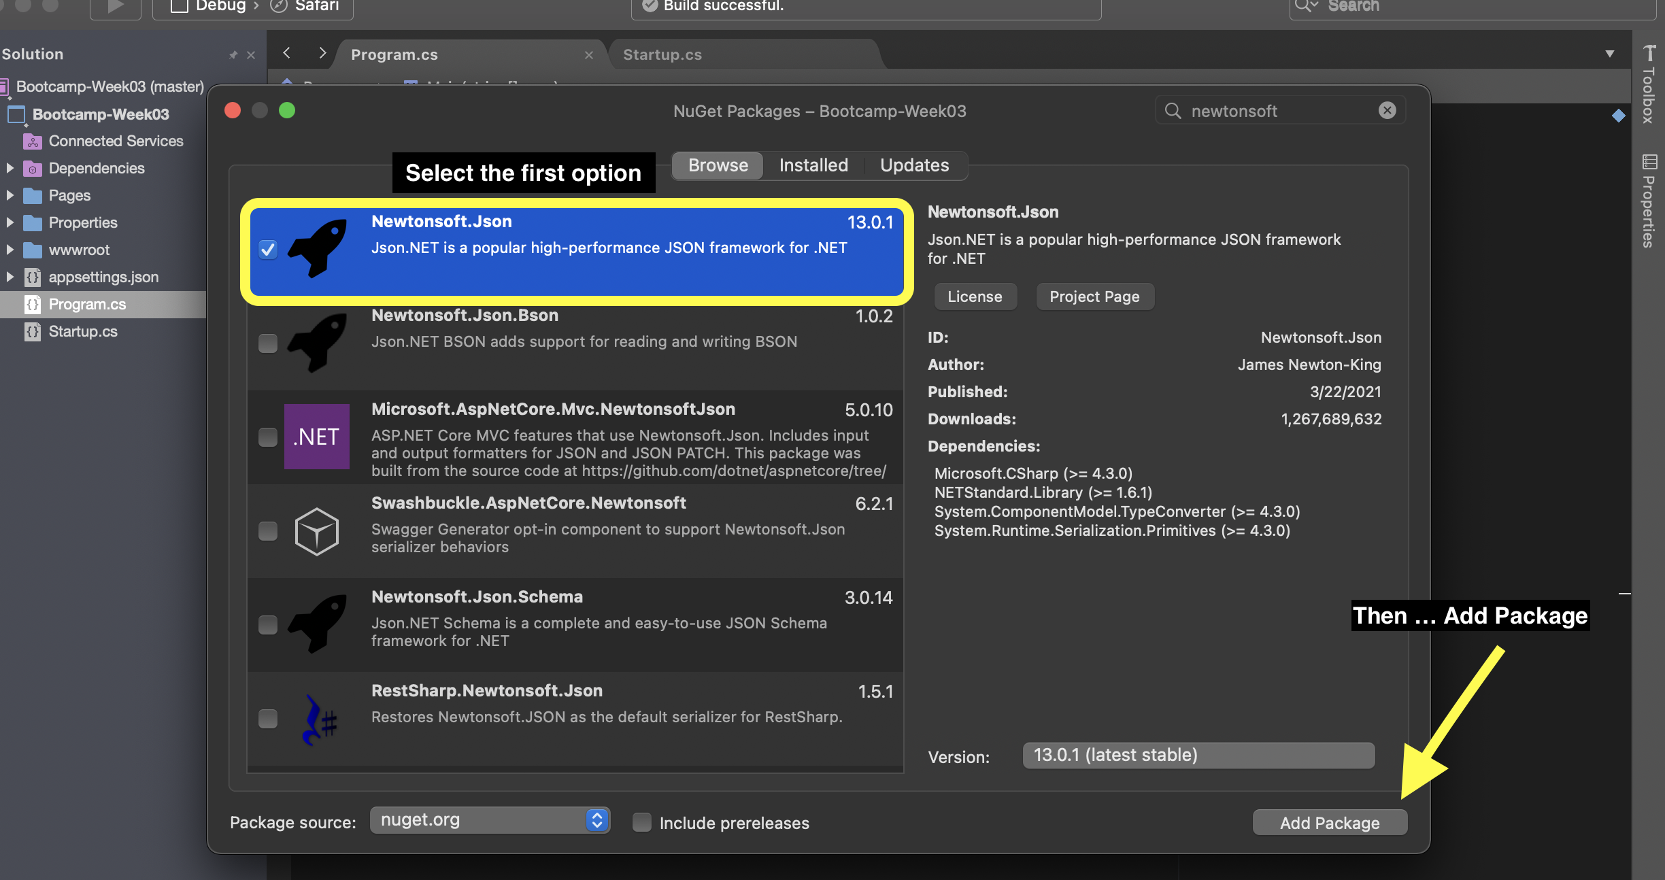Viewport: 1665px width, 880px height.
Task: Click the Connected Services icon in Solution tree
Action: click(33, 141)
